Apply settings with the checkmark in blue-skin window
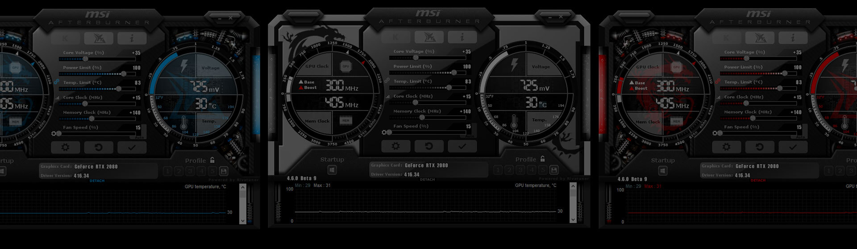This screenshot has width=857, height=249. coord(132,147)
